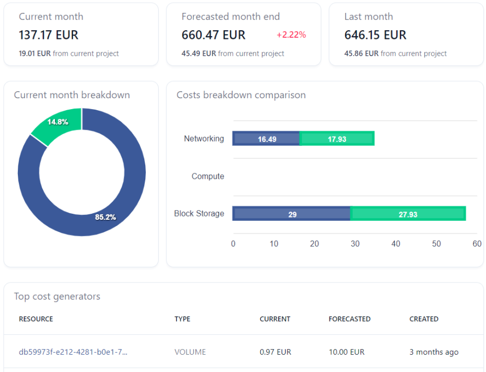Click the Block Storage blue bar 29
This screenshot has height=372, width=486.
coord(292,214)
